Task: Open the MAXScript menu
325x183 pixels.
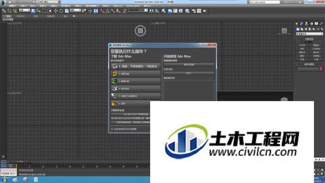Action: click(133, 6)
